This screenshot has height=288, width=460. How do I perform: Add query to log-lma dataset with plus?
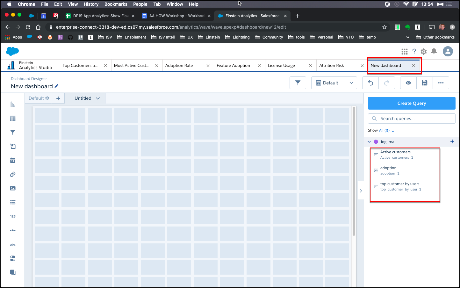click(x=452, y=141)
